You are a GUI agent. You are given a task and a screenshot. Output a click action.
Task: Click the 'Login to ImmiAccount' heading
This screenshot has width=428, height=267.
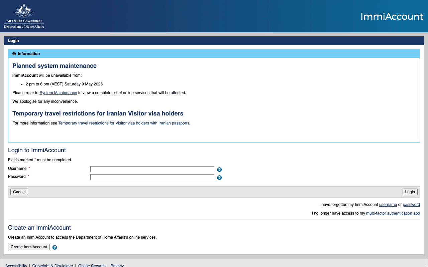click(37, 150)
